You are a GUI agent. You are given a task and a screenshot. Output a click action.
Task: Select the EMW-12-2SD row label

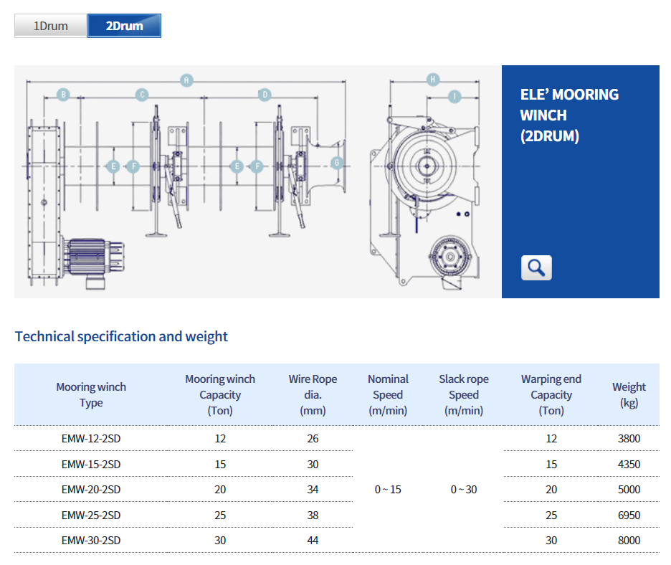point(91,439)
